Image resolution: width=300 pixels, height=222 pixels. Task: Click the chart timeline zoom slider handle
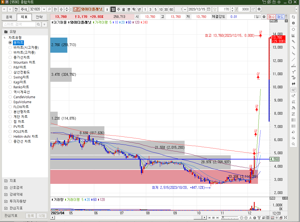tap(223, 218)
